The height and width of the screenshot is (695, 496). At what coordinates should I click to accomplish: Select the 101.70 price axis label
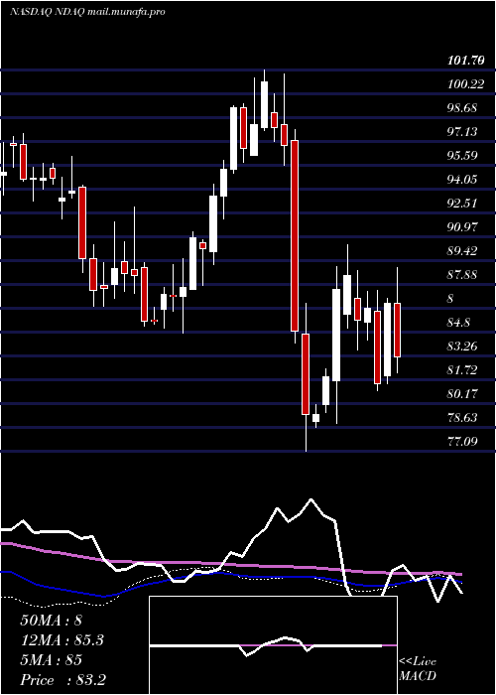pos(465,61)
